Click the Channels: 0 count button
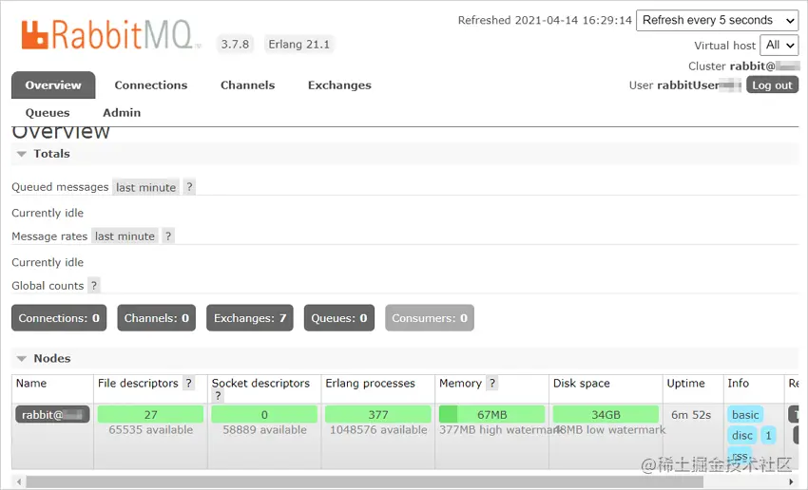 coord(156,318)
